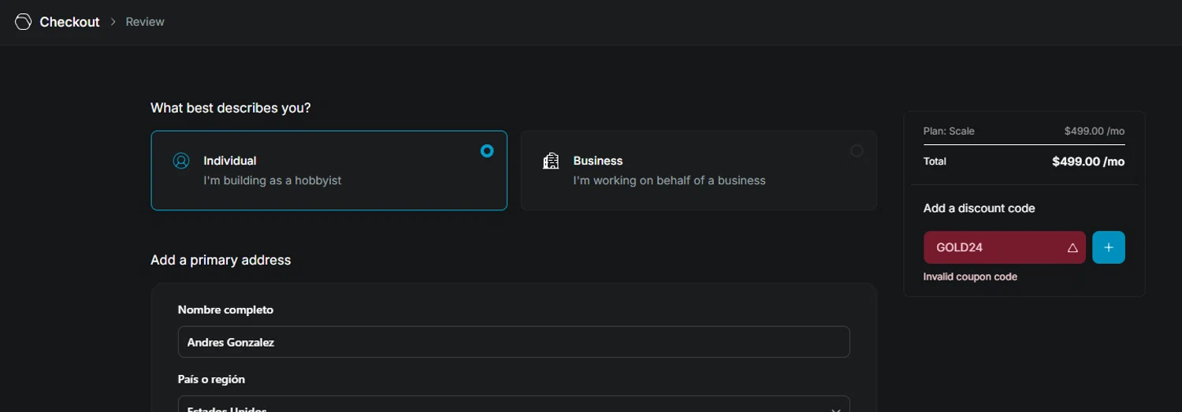Screen dimensions: 1182x412
Task: Select the Business radio button
Action: pos(857,150)
